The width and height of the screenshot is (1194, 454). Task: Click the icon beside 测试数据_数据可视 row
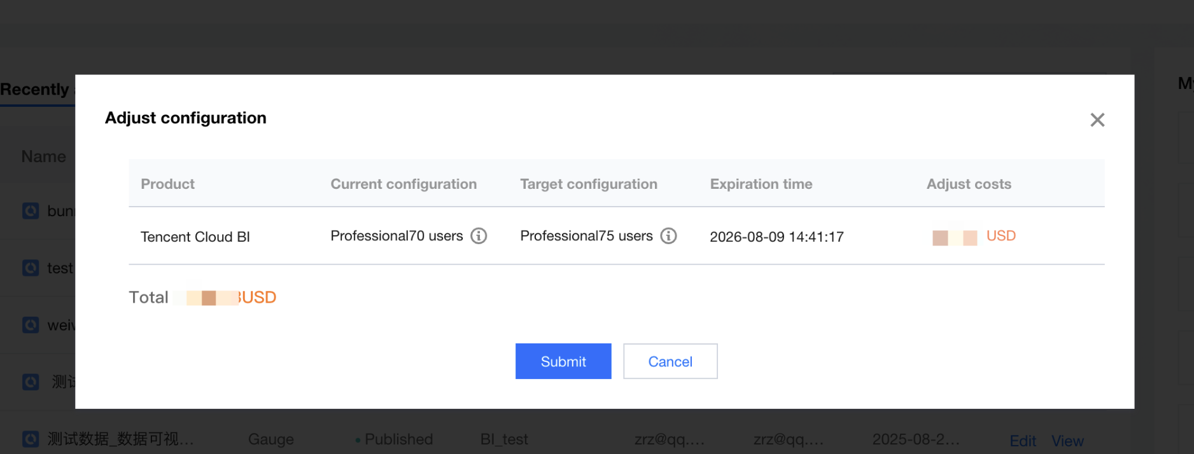pos(31,439)
